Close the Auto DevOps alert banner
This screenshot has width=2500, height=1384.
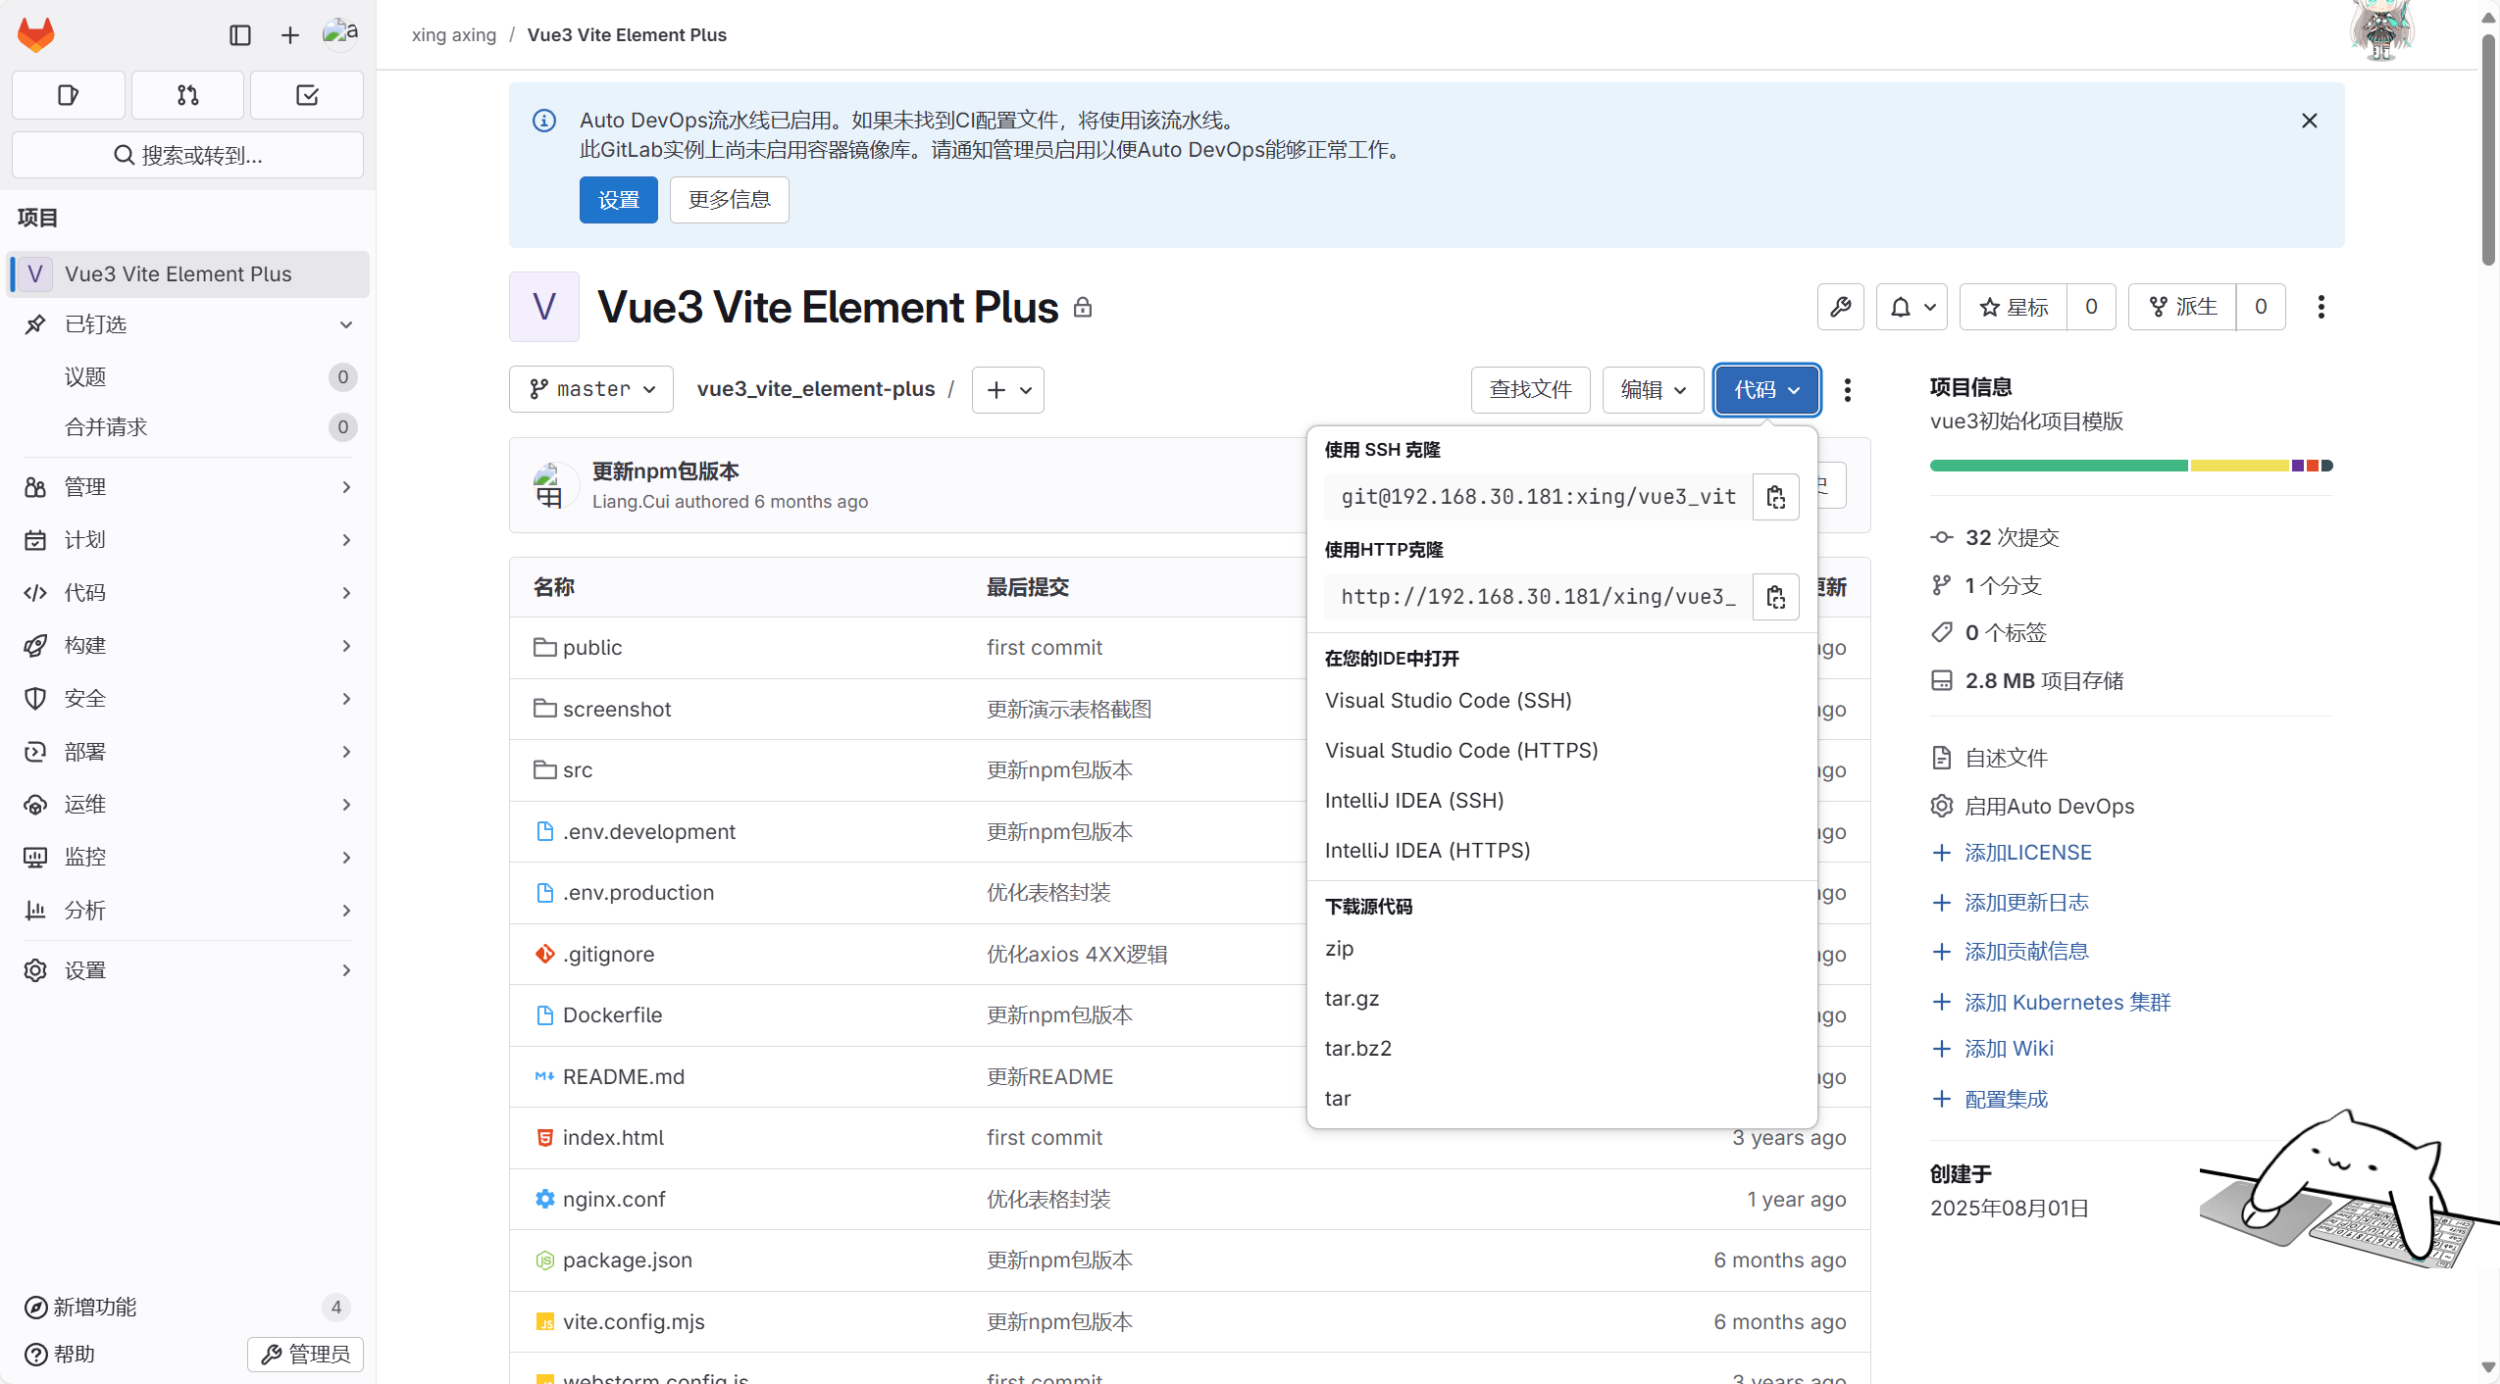coord(2310,121)
